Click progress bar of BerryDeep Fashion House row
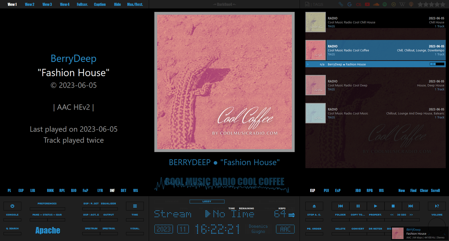This screenshot has width=449, height=241. coord(437,64)
